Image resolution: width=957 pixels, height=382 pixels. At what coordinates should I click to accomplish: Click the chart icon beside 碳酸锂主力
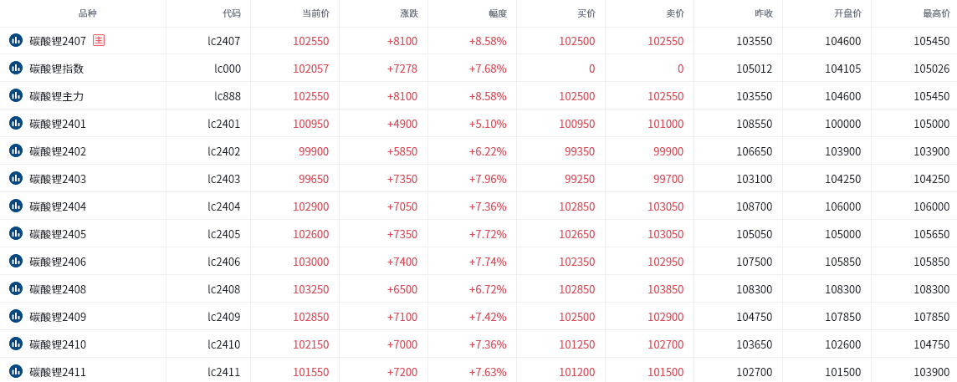click(x=16, y=95)
